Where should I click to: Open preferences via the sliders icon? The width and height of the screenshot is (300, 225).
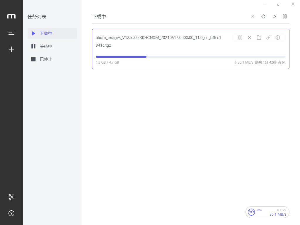pyautogui.click(x=11, y=197)
